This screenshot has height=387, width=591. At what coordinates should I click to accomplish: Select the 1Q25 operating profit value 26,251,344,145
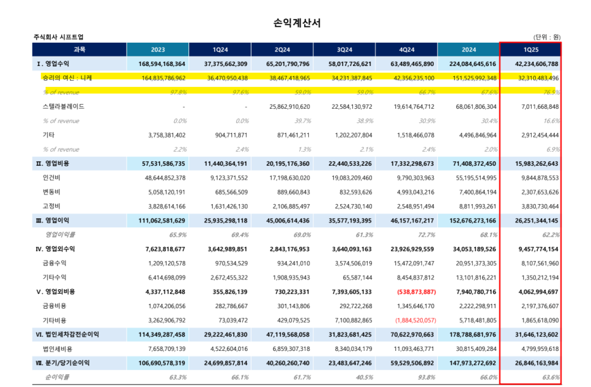(x=537, y=221)
